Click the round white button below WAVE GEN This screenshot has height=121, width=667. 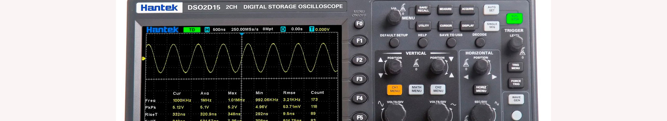(517, 115)
